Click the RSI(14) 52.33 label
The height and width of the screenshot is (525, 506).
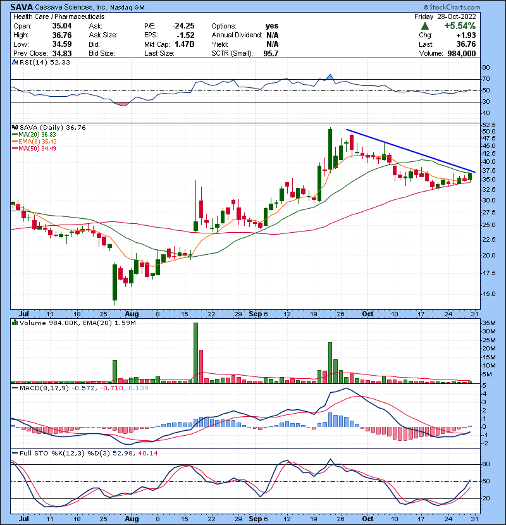tap(45, 62)
